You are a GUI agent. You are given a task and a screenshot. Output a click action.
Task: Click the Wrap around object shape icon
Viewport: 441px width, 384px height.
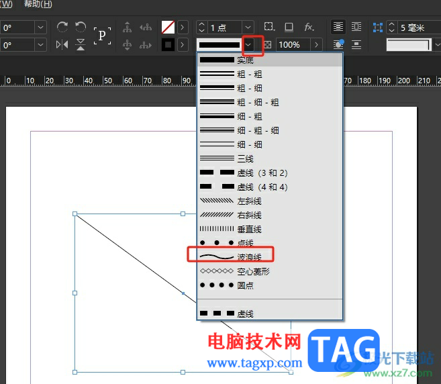click(338, 44)
